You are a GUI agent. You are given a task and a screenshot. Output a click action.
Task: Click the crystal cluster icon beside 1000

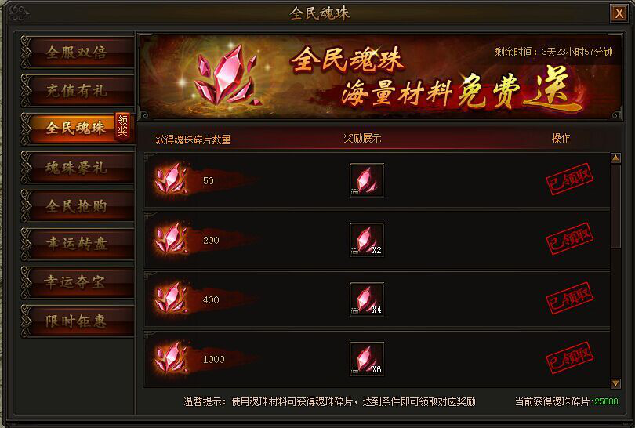[172, 357]
